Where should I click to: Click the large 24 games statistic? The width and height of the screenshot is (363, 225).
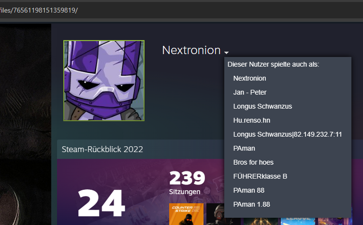point(102,203)
